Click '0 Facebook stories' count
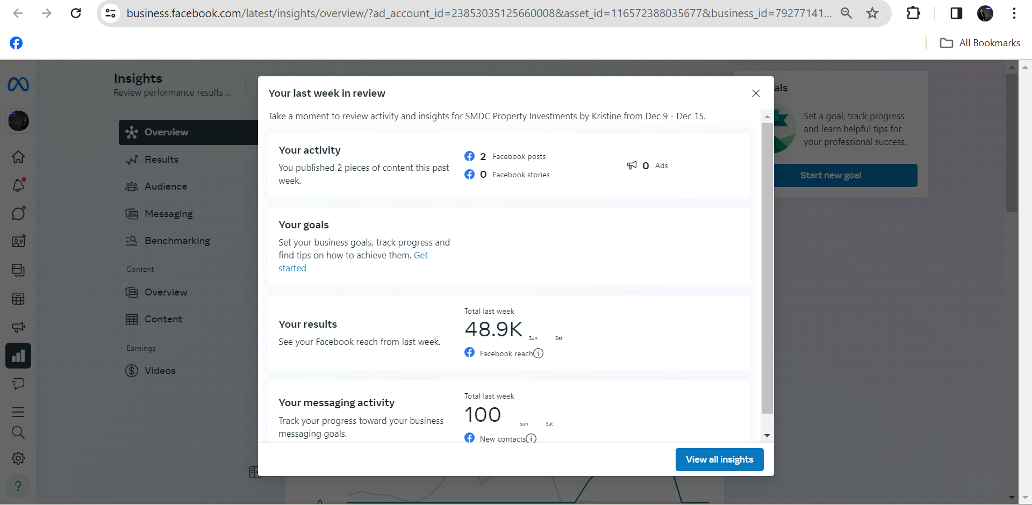Viewport: 1032px width, 505px height. point(507,175)
